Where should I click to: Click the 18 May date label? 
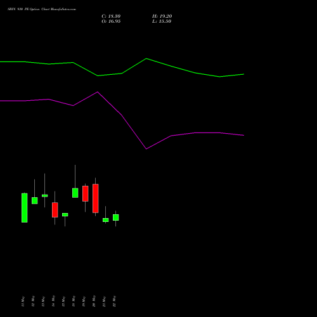point(74,301)
